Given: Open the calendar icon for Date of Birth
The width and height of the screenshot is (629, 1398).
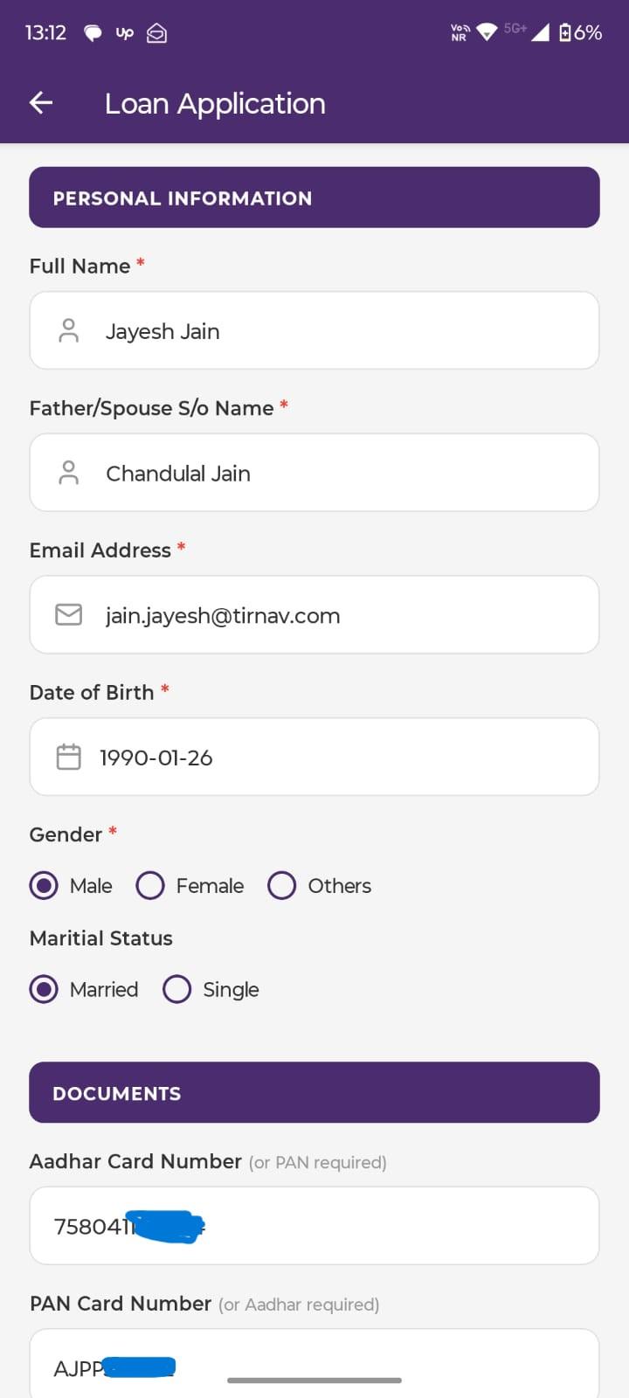Looking at the screenshot, I should (69, 757).
